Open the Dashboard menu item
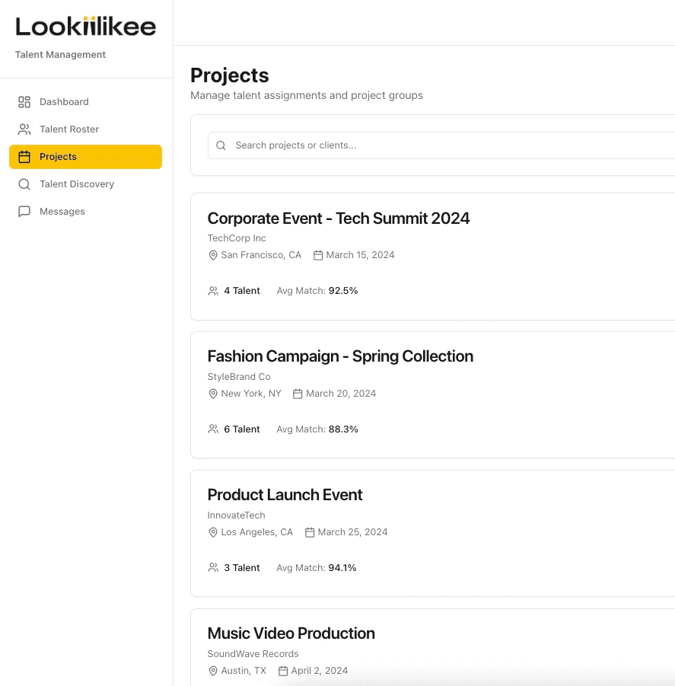Viewport: 675px width, 686px height. click(64, 102)
